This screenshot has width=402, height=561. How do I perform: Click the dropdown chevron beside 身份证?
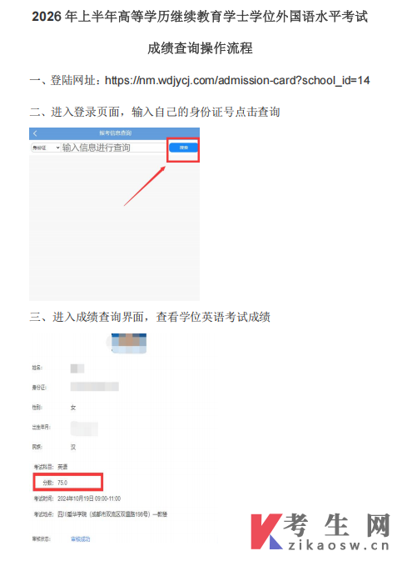pos(57,148)
